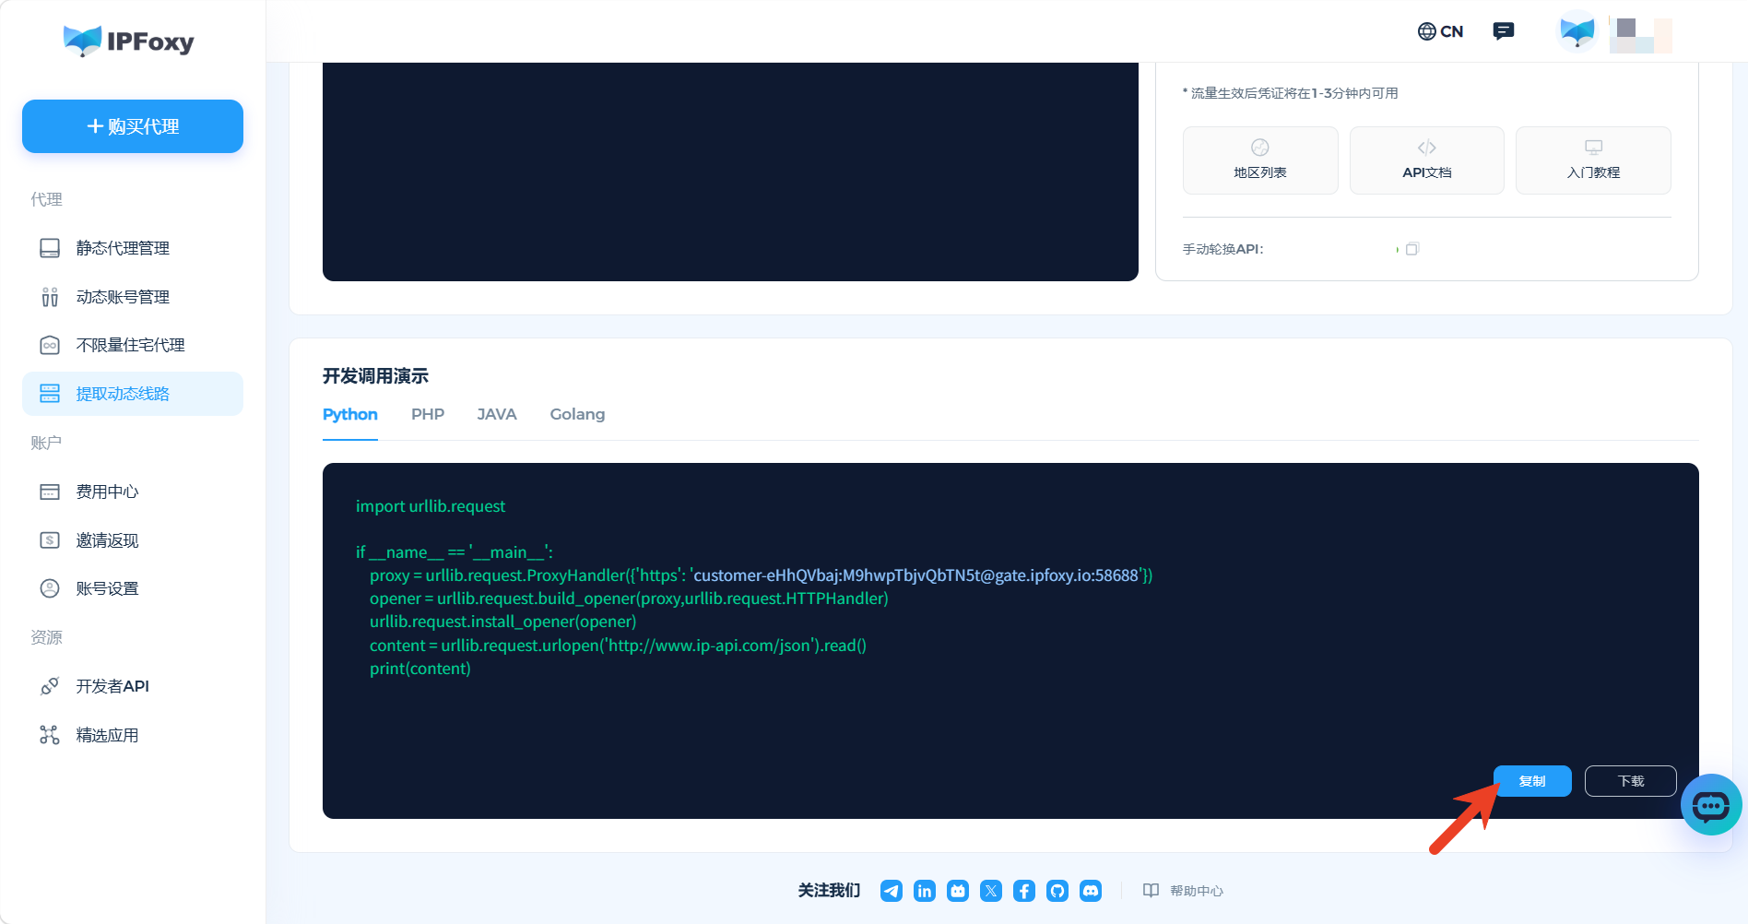This screenshot has width=1748, height=924.
Task: Switch to the PHP code tab
Action: (x=428, y=415)
